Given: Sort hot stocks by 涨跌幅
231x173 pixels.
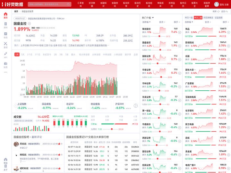Looking at the screenshot, I should (x=146, y=22).
